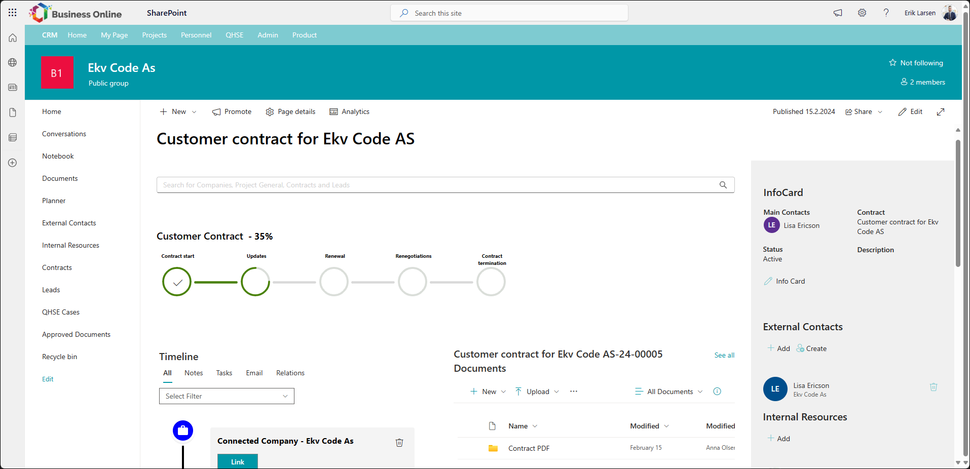Click the Edit page button
Viewport: 970px width, 469px height.
pos(910,112)
